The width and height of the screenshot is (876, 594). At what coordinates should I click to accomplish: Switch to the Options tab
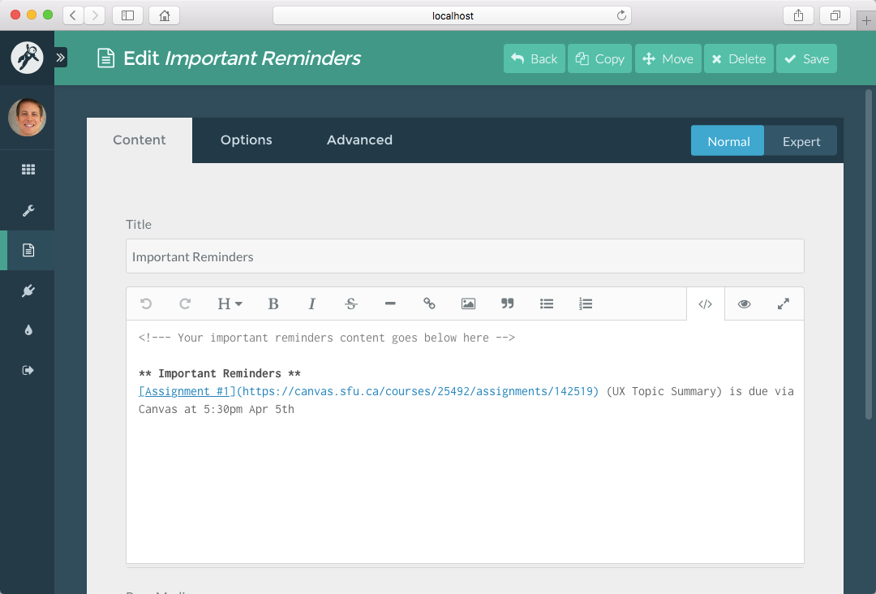coord(247,140)
